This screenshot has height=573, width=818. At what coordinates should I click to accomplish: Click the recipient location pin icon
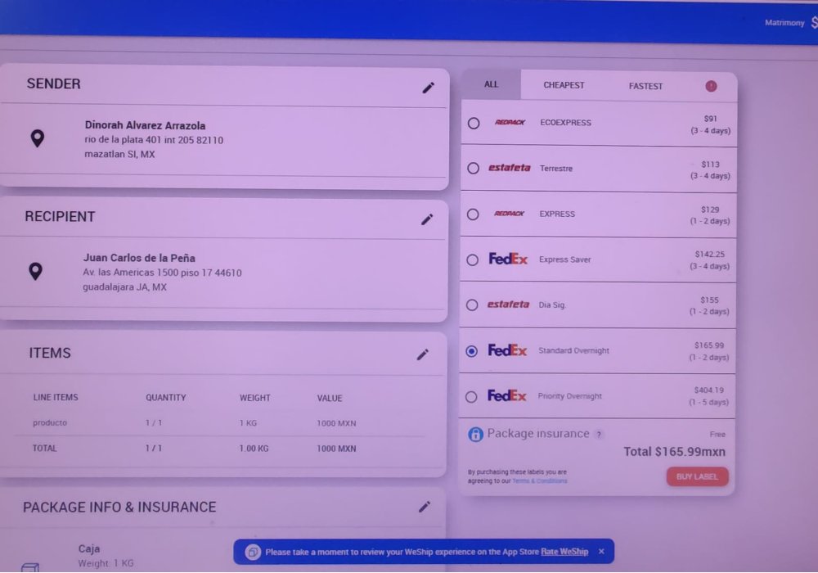pyautogui.click(x=35, y=271)
